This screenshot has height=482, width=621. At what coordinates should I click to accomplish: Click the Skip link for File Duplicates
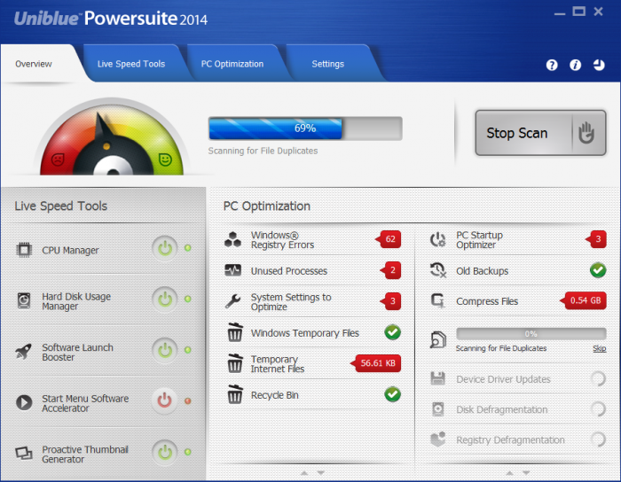point(599,348)
